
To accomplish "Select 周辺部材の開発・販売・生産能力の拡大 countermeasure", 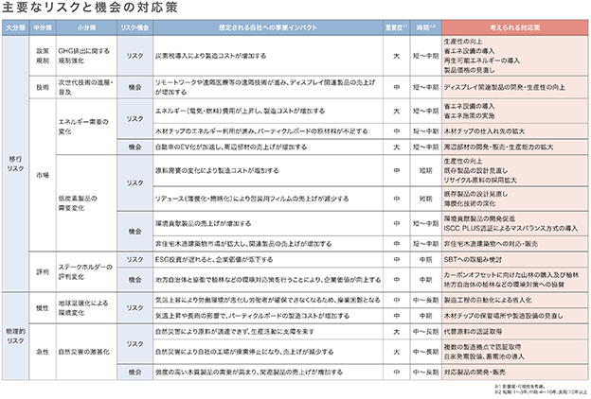I will (498, 147).
